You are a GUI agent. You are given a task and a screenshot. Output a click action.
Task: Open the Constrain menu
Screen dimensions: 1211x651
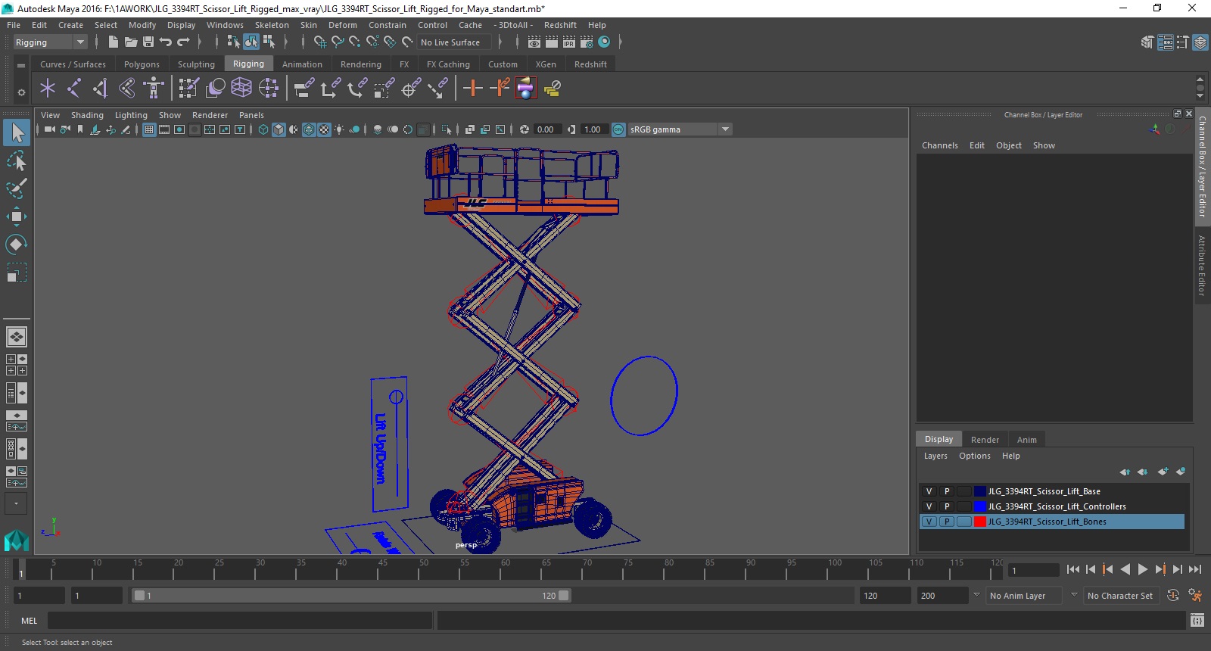click(388, 25)
